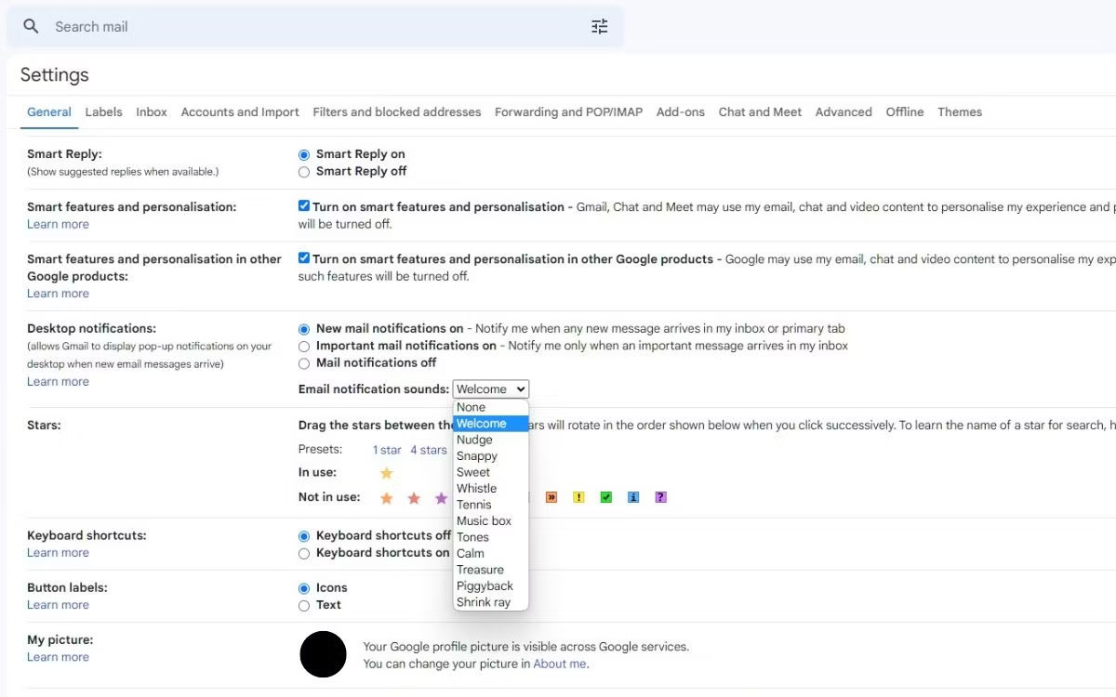Open advanced search options icon
This screenshot has width=1116, height=697.
pos(599,26)
